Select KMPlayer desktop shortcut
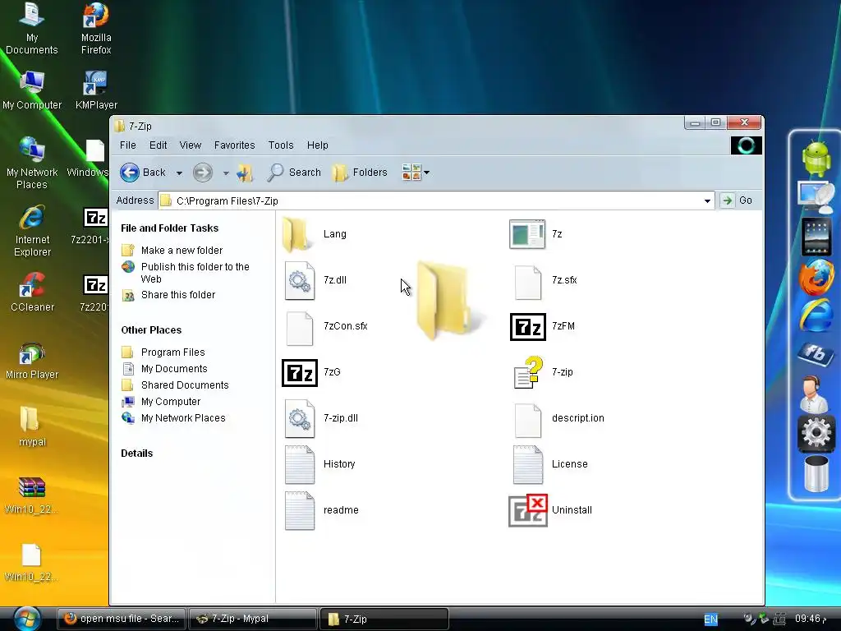The width and height of the screenshot is (841, 631). pos(96,90)
